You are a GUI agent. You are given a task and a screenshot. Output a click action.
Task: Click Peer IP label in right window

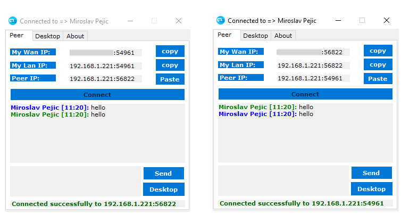[241, 78]
